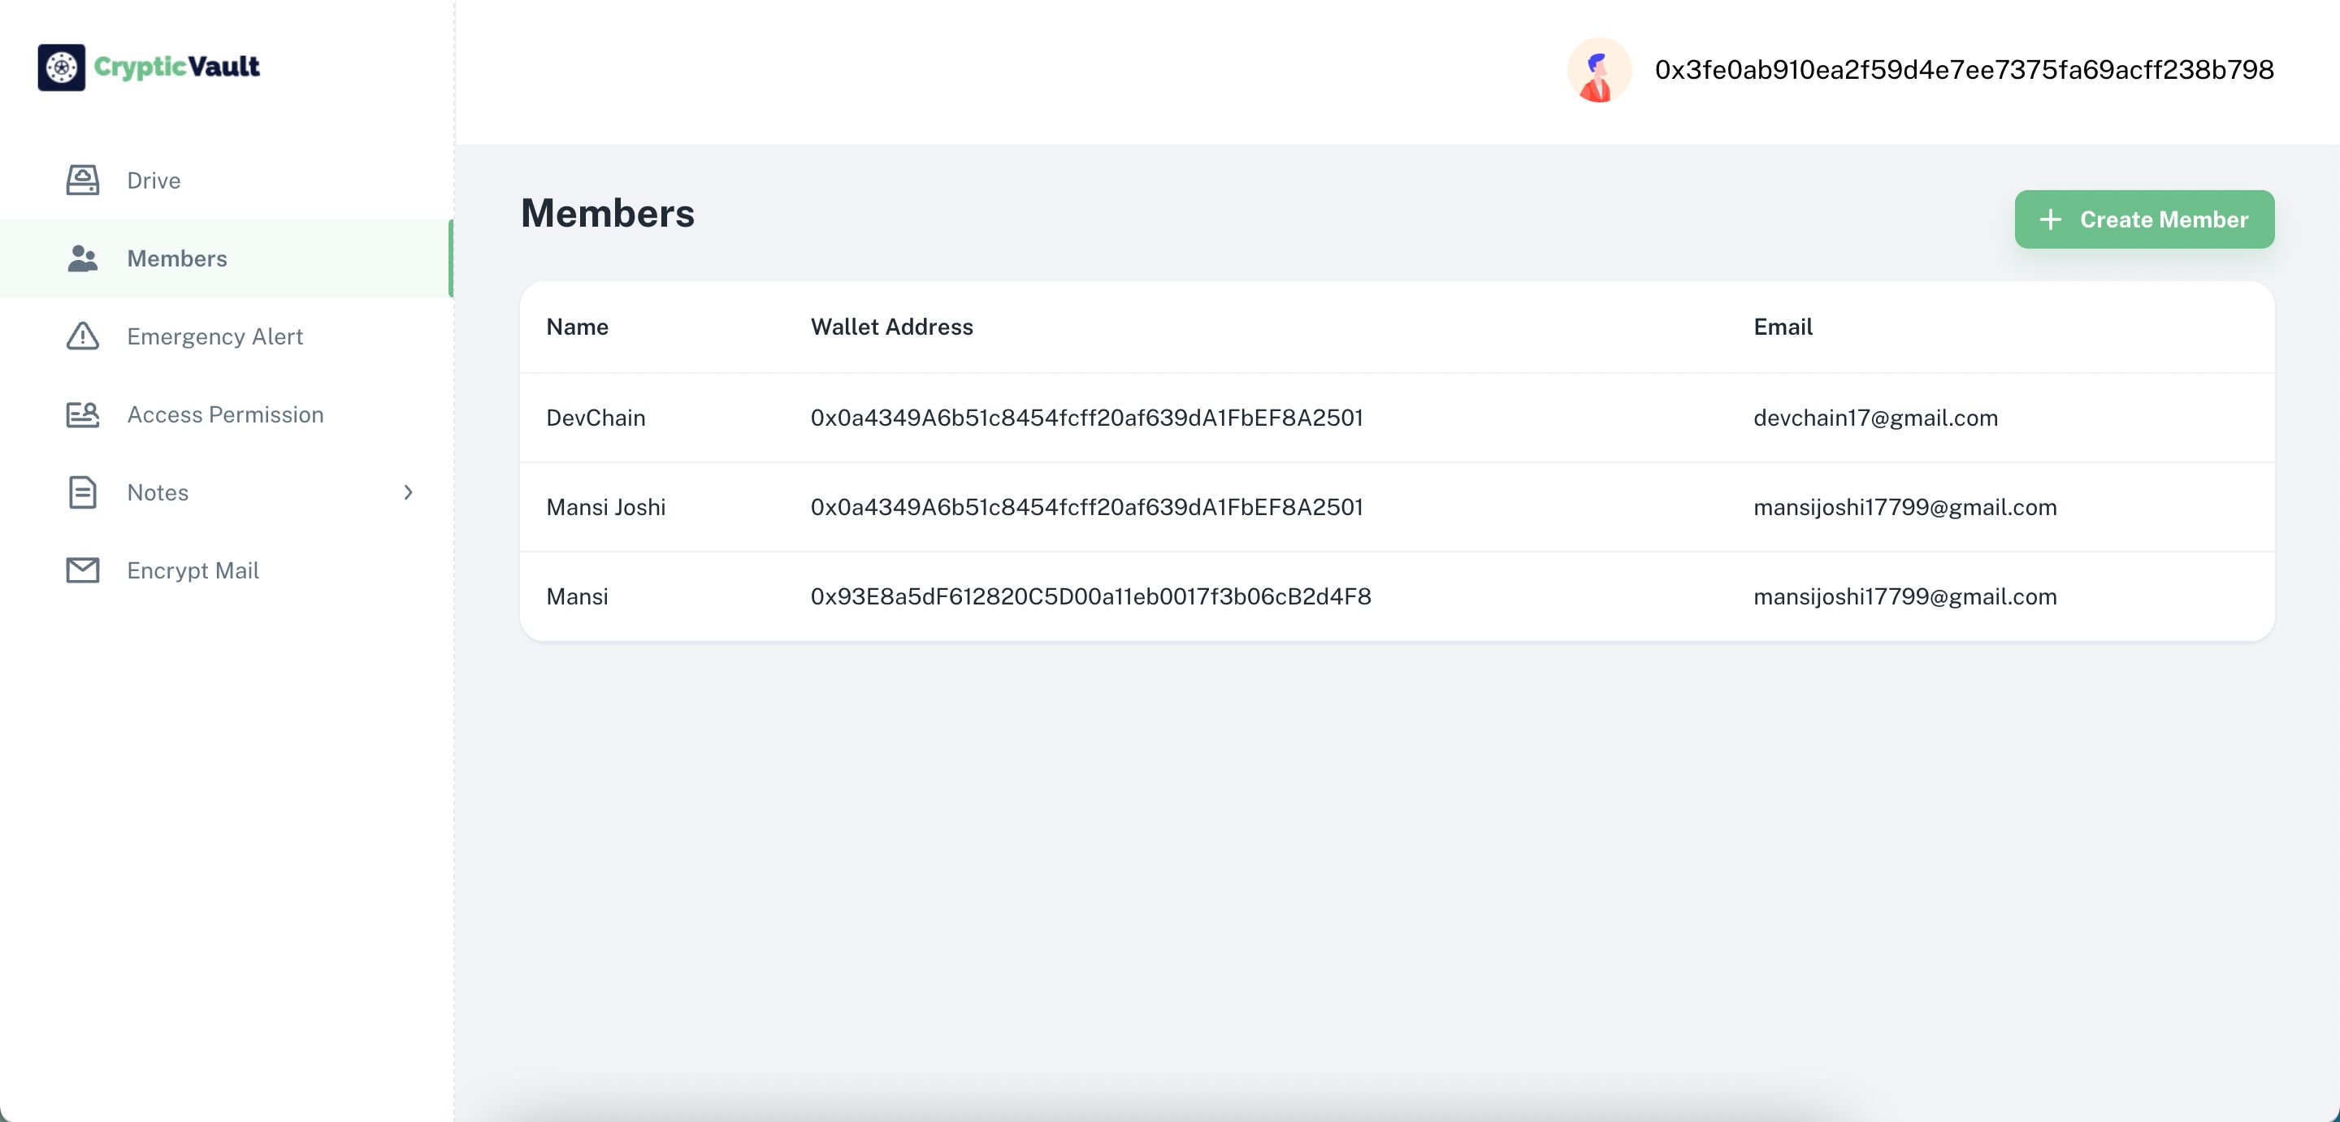Go to Access Permission
Screen dimensions: 2340x1122
pos(226,414)
